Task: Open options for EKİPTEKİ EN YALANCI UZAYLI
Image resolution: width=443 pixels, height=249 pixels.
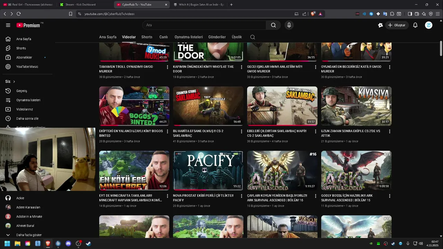Action: tap(168, 131)
